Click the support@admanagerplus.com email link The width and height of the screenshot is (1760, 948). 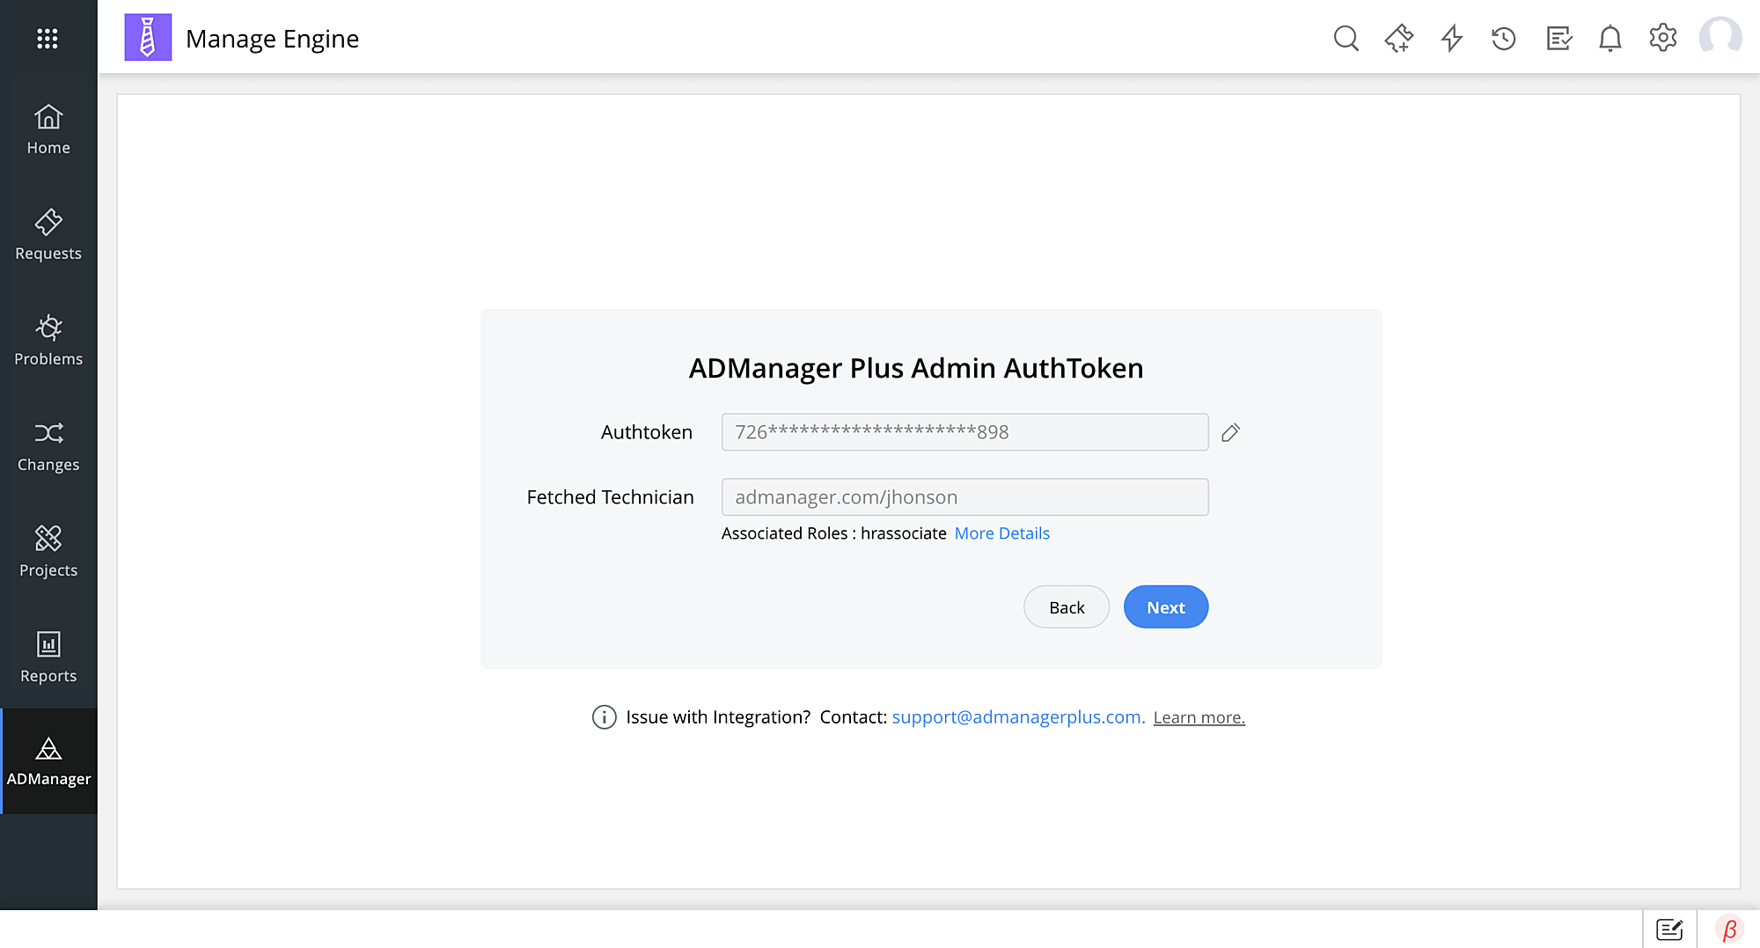pos(1018,717)
